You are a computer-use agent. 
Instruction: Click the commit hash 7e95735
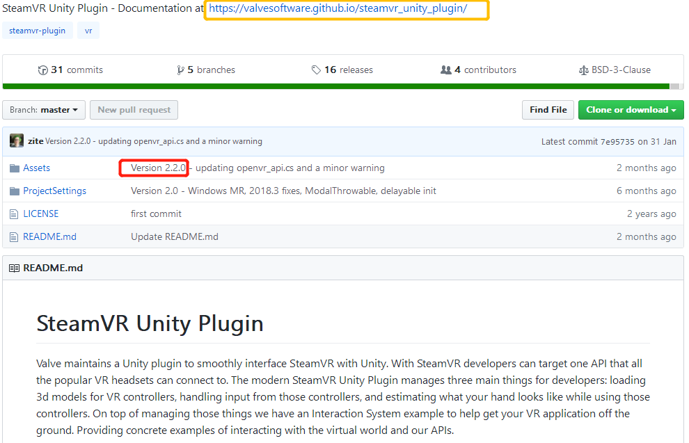(617, 142)
